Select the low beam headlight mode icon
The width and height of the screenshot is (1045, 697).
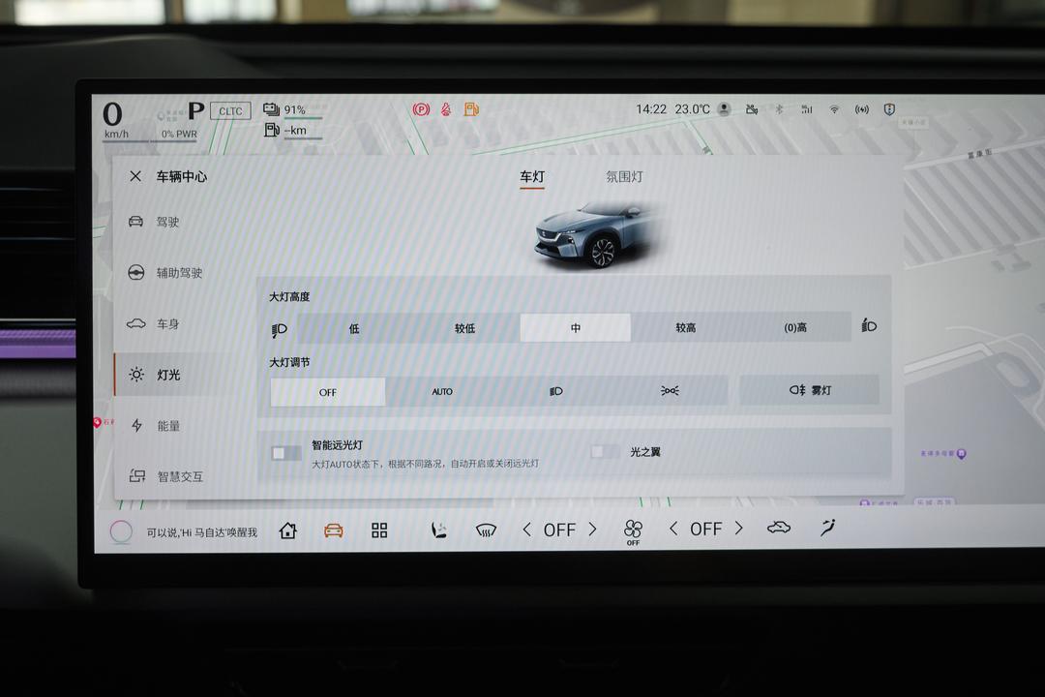pos(555,391)
